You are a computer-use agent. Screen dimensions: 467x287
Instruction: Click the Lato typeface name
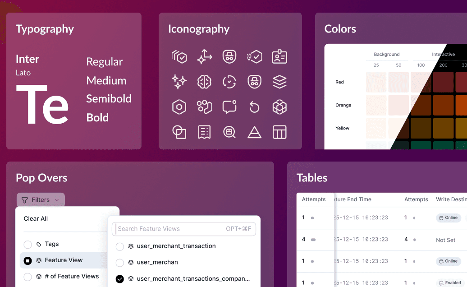tap(23, 73)
